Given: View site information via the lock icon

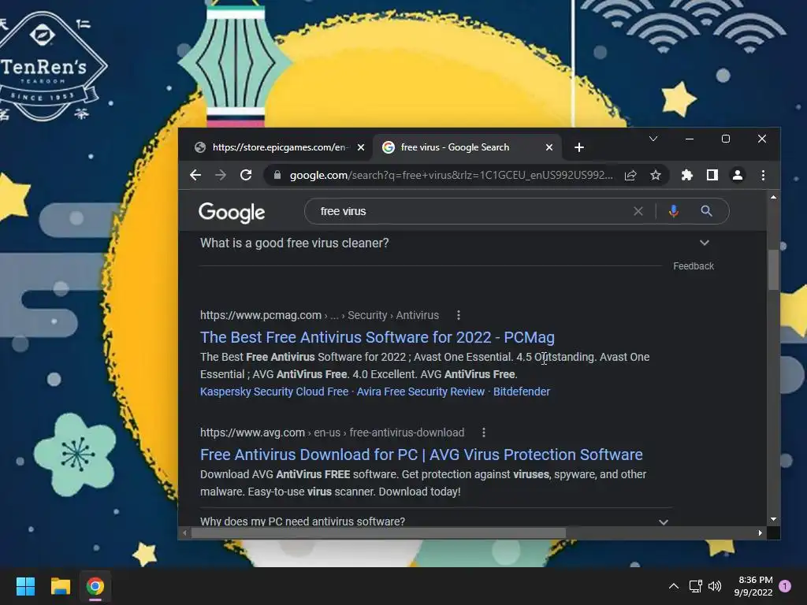Looking at the screenshot, I should pos(277,176).
